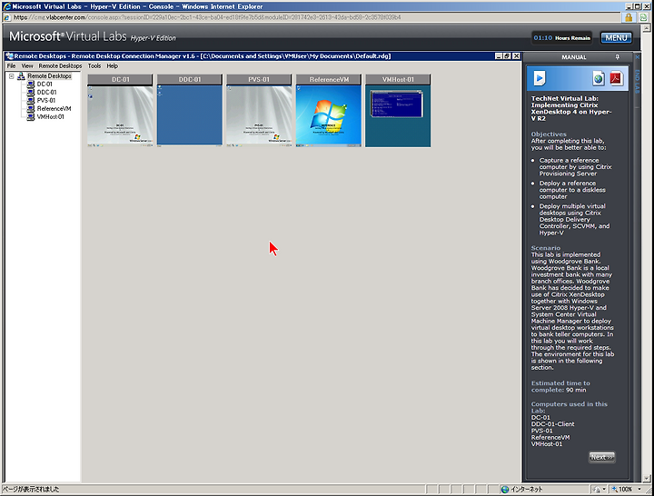The height and width of the screenshot is (496, 654).
Task: Open the DC-01 desktop thumbnail
Action: tap(120, 116)
